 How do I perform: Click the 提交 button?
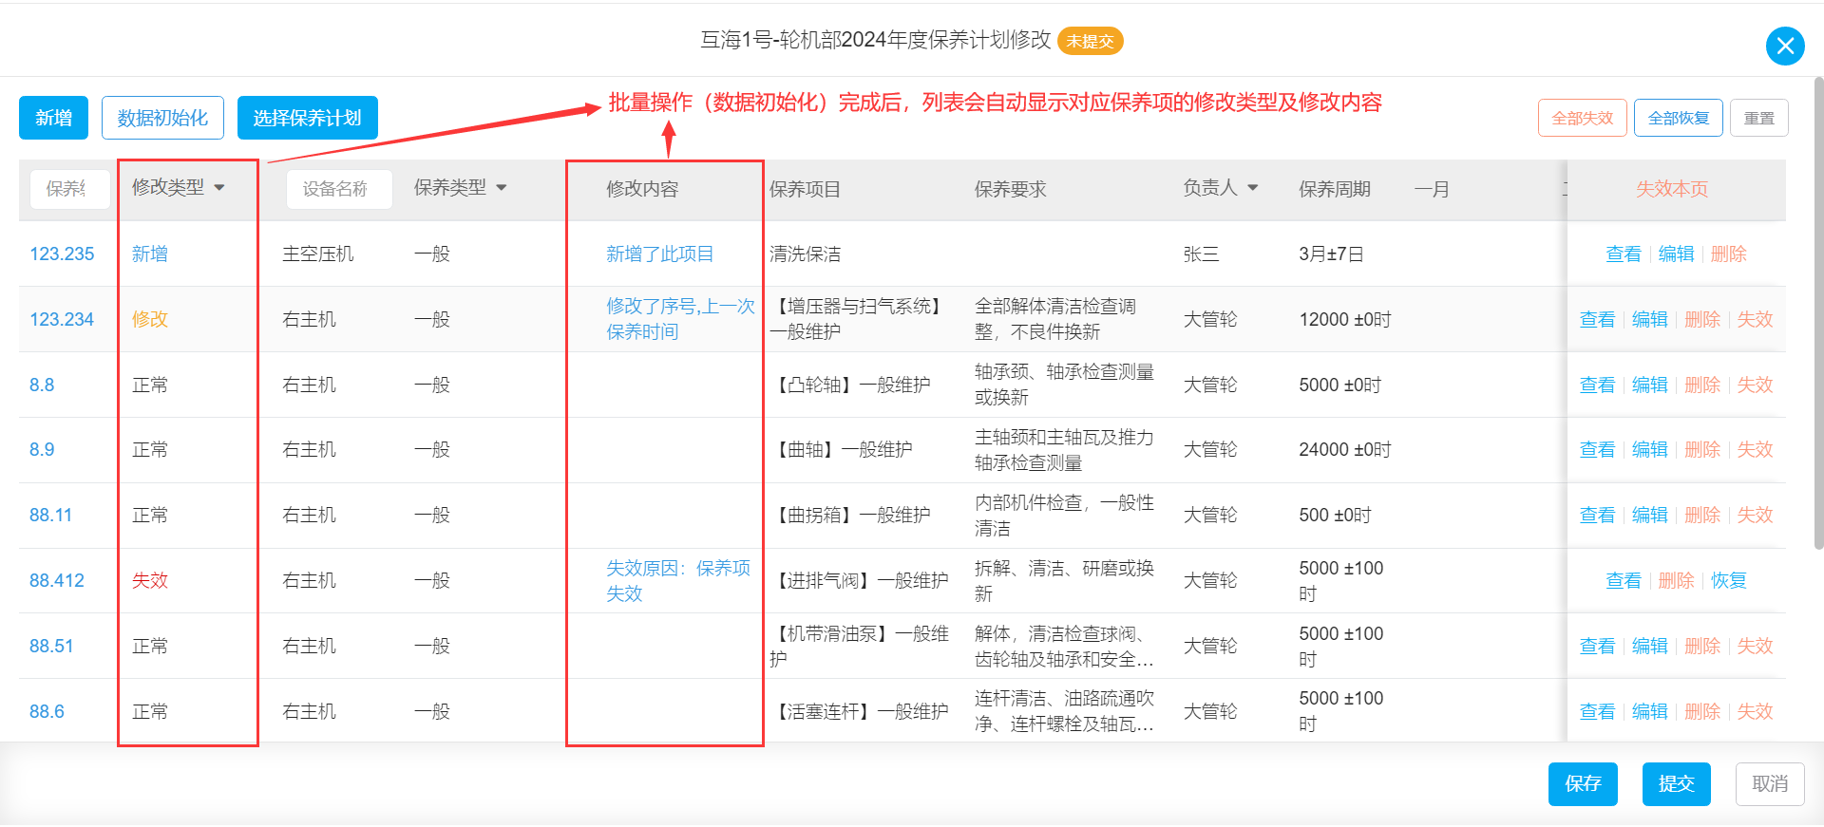pos(1677,784)
